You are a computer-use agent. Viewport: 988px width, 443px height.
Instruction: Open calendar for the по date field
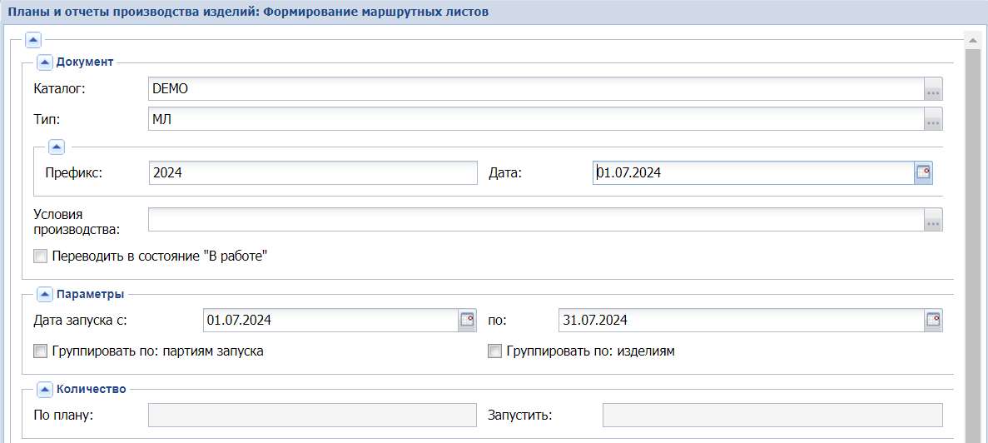pyautogui.click(x=933, y=320)
